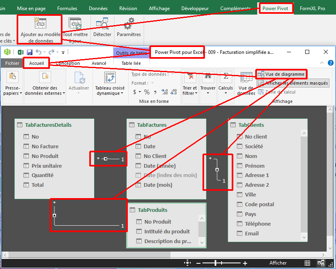This screenshot has width=336, height=269.
Task: Collapse the Power Pivot ribbon chevron
Action: pos(322,63)
